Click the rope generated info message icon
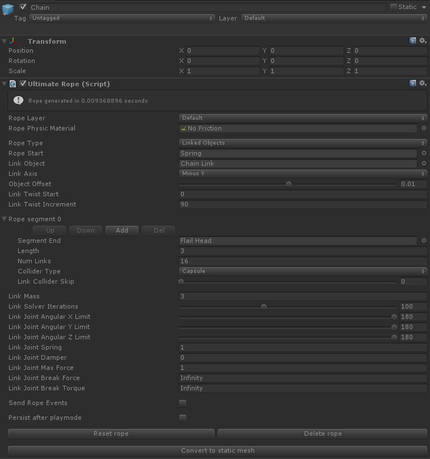The image size is (430, 459). coord(19,100)
